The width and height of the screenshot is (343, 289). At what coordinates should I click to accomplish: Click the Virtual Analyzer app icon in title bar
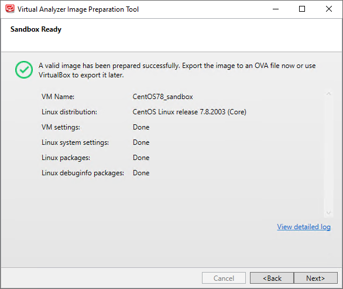pos(10,9)
